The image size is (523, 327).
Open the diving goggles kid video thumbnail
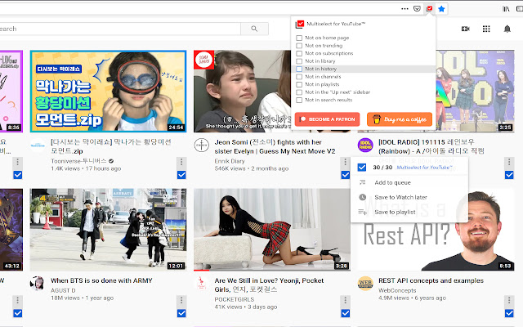108,91
